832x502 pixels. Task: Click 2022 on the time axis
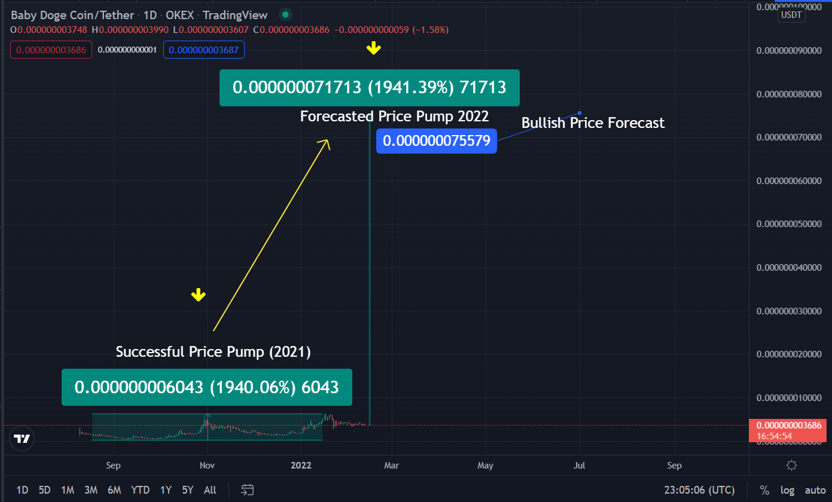point(301,466)
